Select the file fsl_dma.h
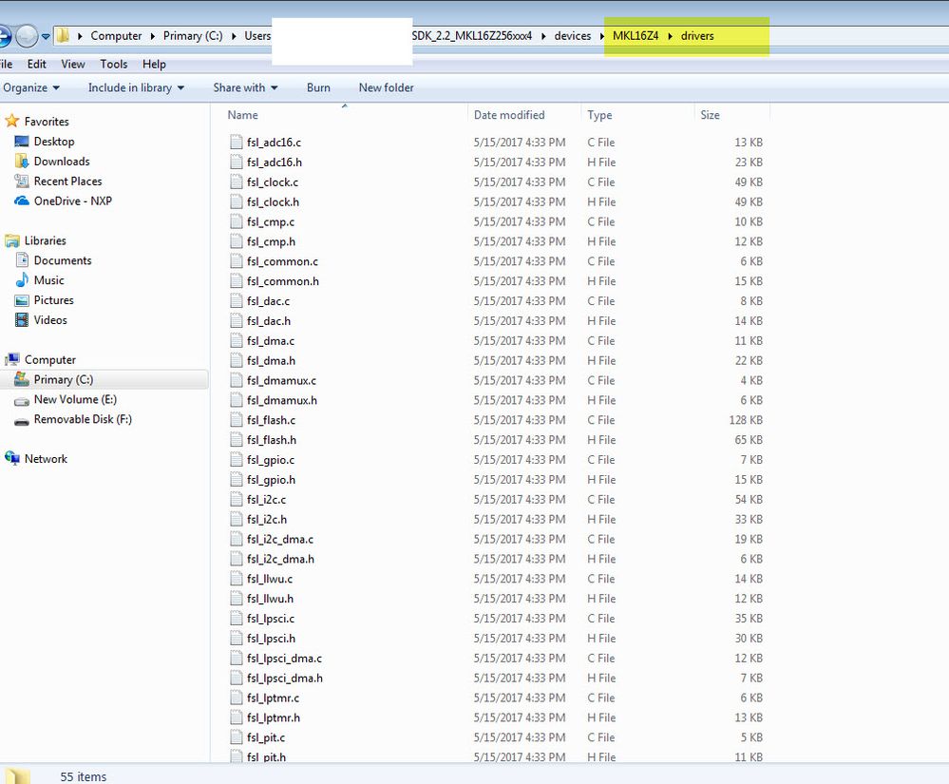Screen dimensions: 949x784 coord(271,361)
